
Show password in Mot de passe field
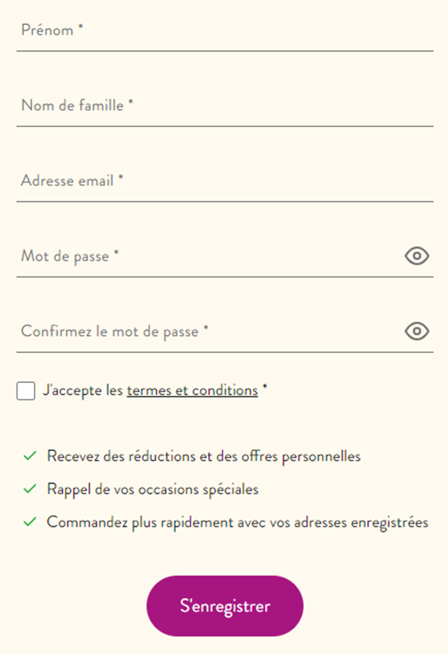417,256
